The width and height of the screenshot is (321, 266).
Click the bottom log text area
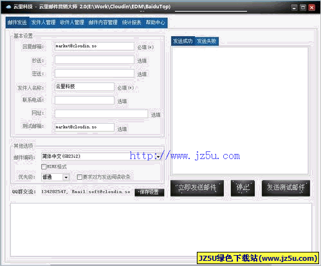tap(161, 229)
